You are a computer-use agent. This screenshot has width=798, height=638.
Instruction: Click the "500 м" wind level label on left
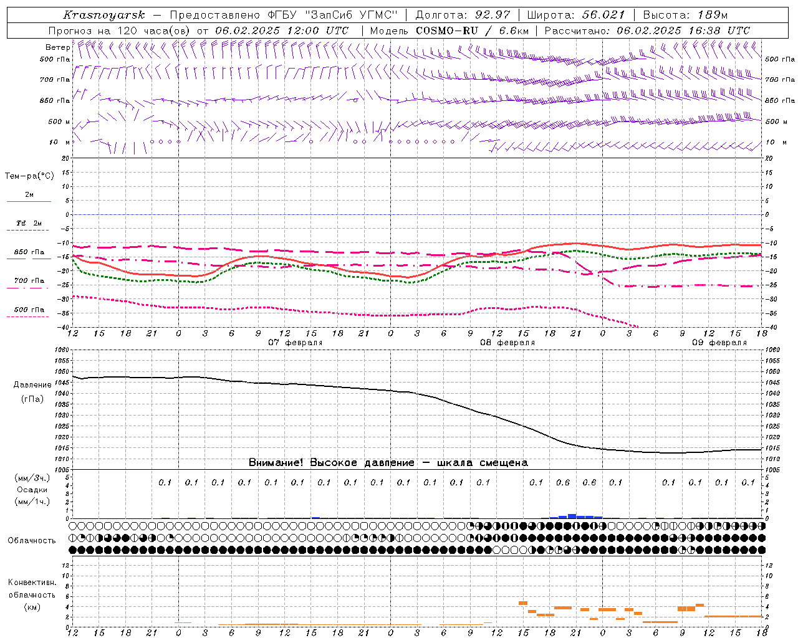[59, 121]
